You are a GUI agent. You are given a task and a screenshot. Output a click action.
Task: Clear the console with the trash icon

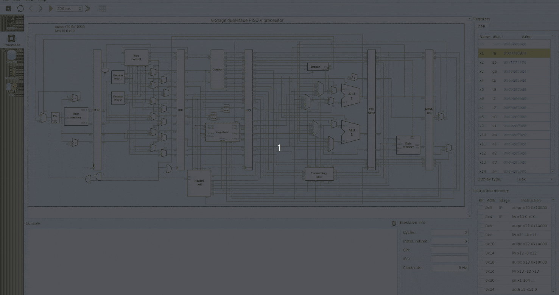[x=394, y=223]
